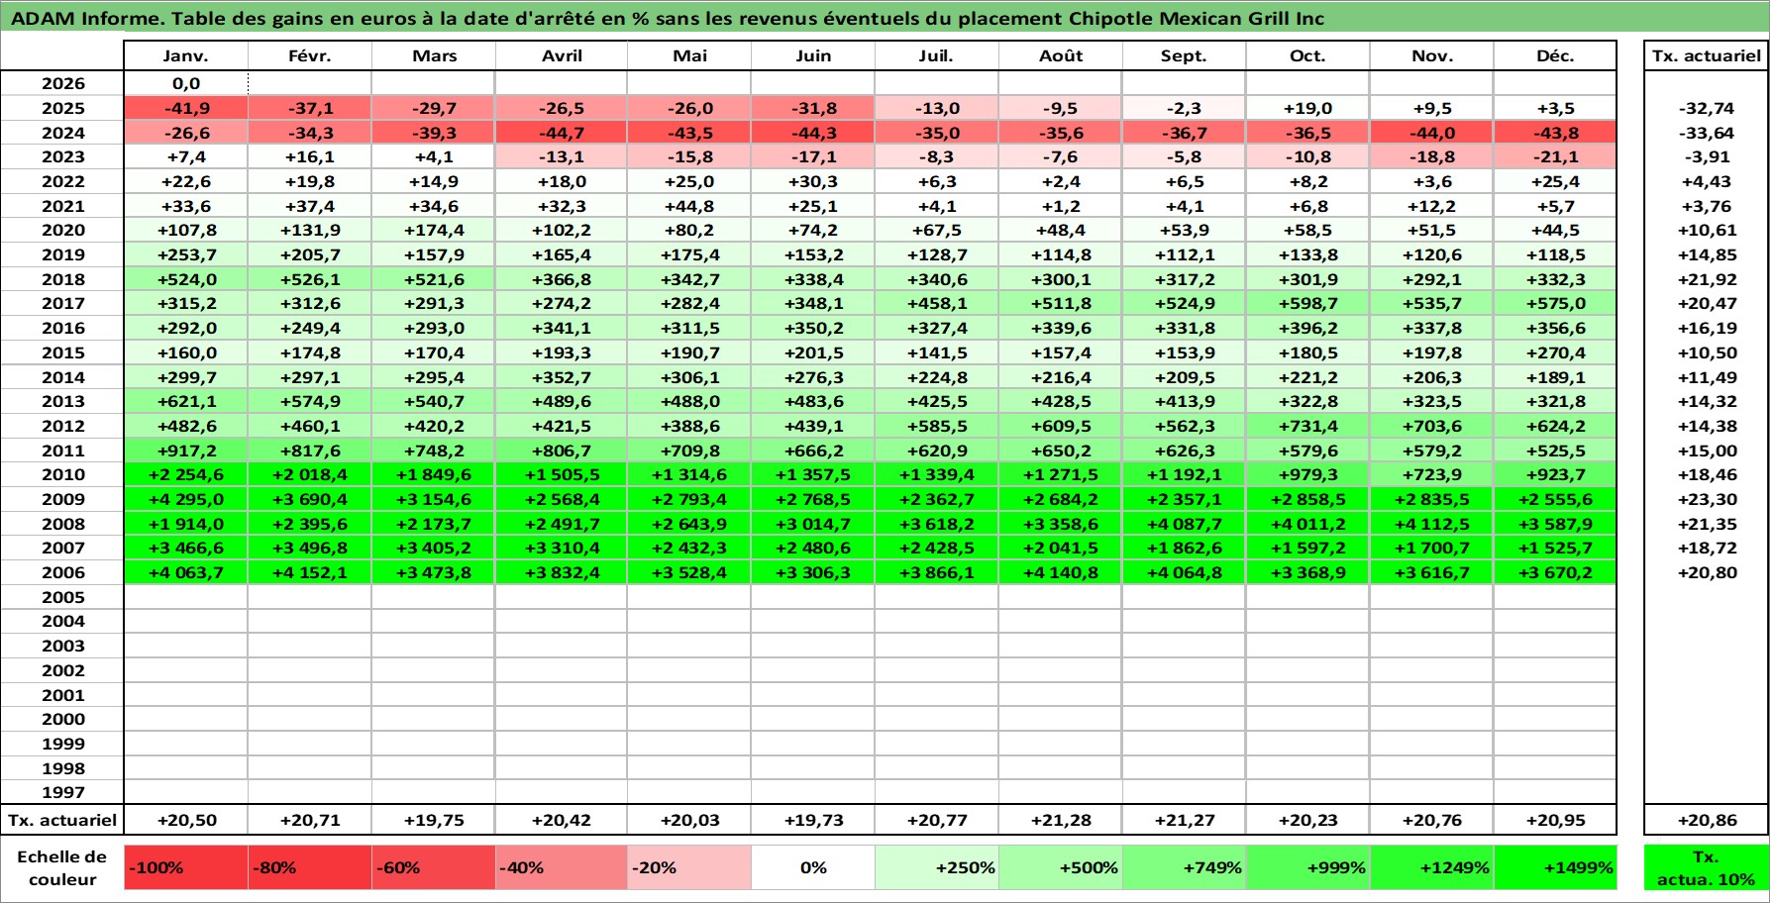This screenshot has width=1770, height=903.
Task: Select the +23,30 actuarial rate for 2009
Action: tap(1707, 499)
